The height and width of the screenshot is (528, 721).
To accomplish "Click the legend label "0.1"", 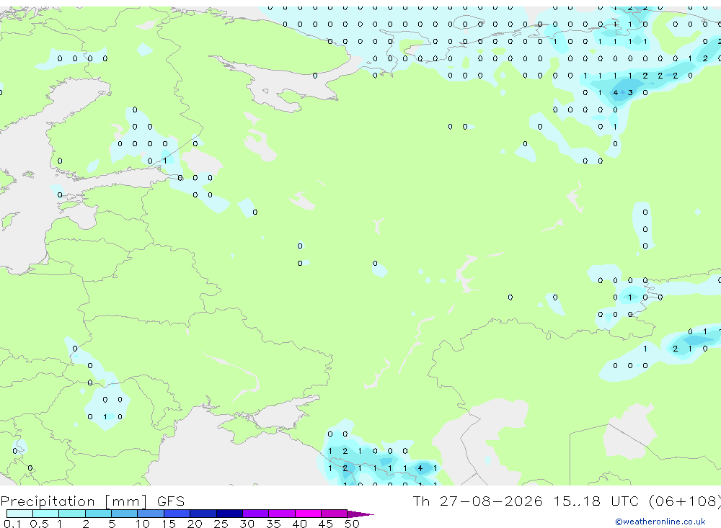I will tap(12, 524).
